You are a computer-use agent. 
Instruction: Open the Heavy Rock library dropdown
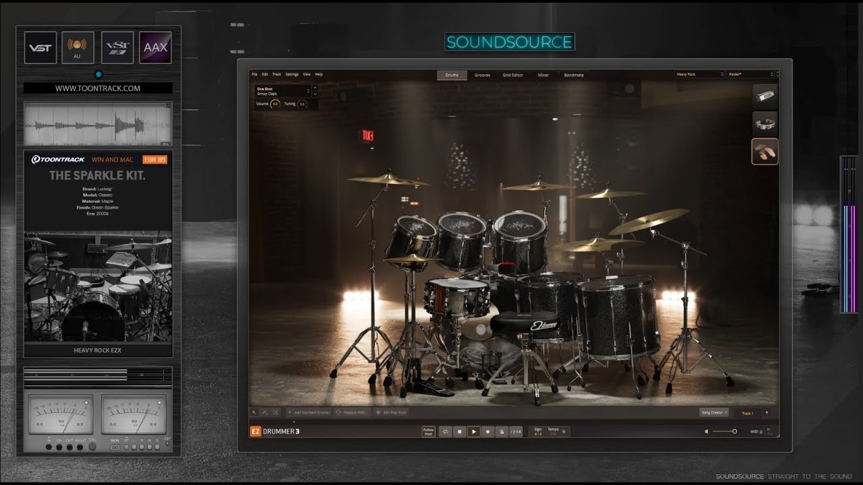click(x=700, y=74)
